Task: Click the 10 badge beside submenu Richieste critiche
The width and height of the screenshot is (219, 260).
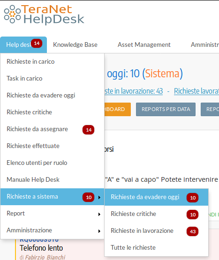Action: (x=193, y=215)
